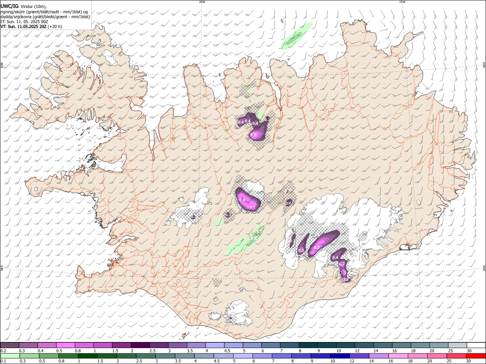The width and height of the screenshot is (486, 364).
Task: Pick the upper-row legend swatch labeled 0.2
Action: (9, 345)
